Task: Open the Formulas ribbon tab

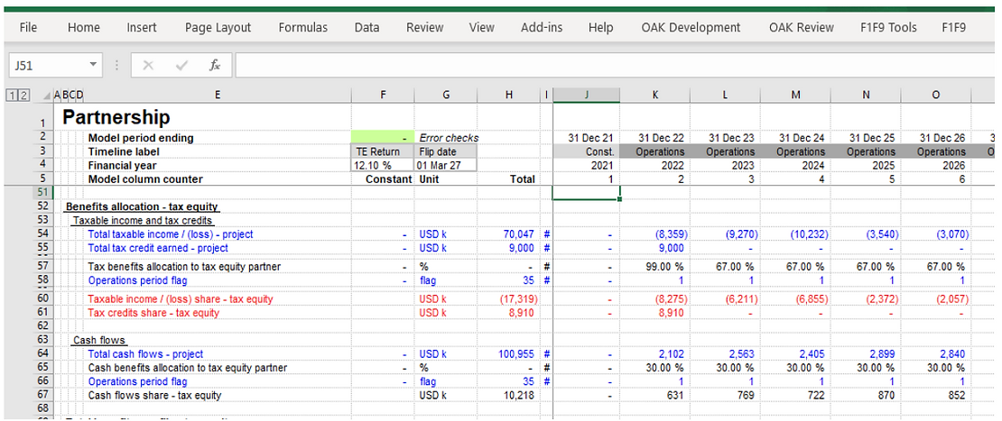Action: (302, 28)
